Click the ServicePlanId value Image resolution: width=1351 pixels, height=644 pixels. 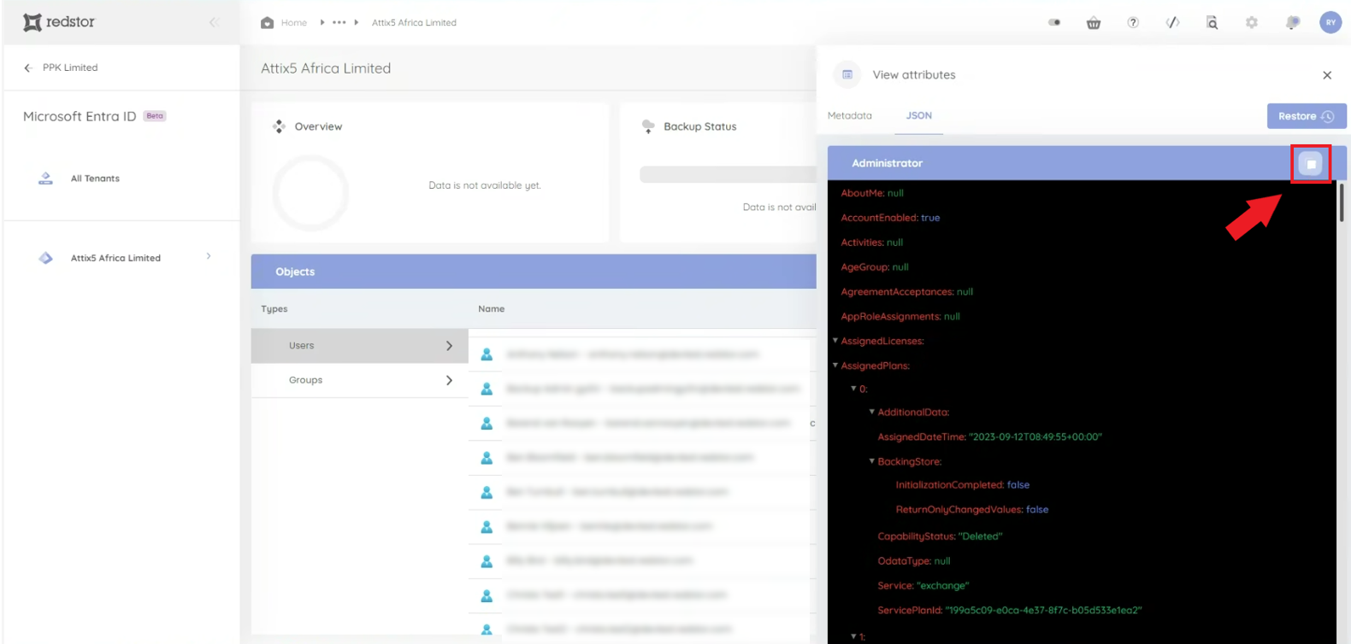click(1043, 611)
